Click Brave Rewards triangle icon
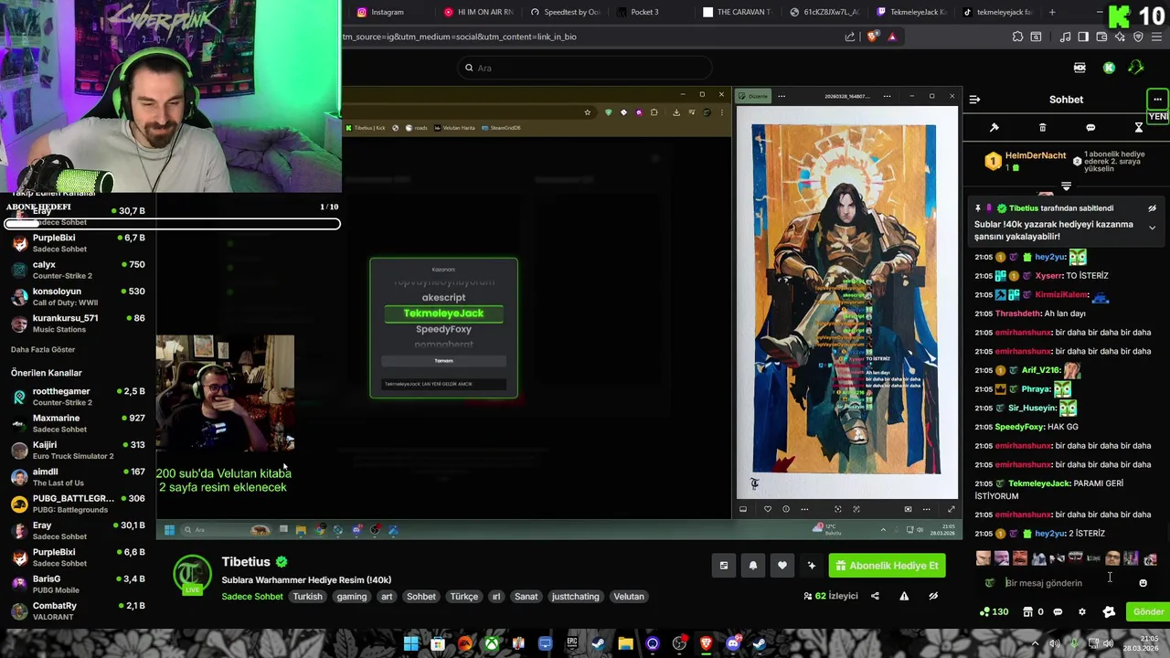The image size is (1170, 658). (892, 37)
